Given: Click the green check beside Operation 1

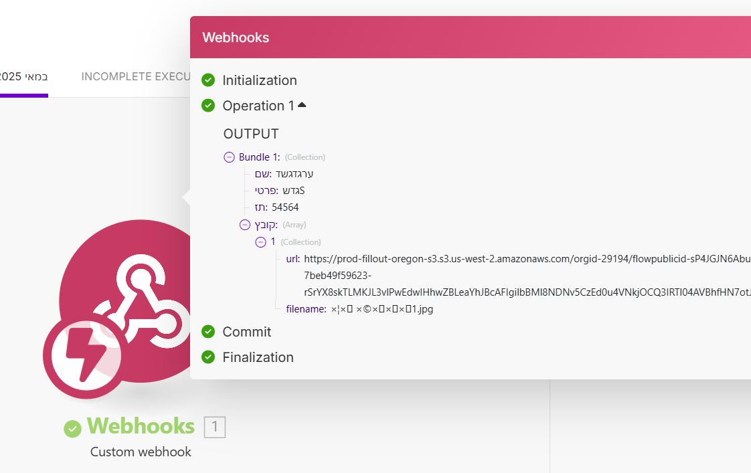Looking at the screenshot, I should click(x=208, y=106).
